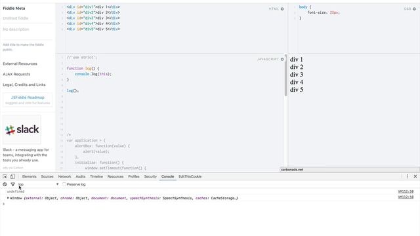This screenshot has width=420, height=236.
Task: Open the Profiles tab
Action: coord(134,176)
